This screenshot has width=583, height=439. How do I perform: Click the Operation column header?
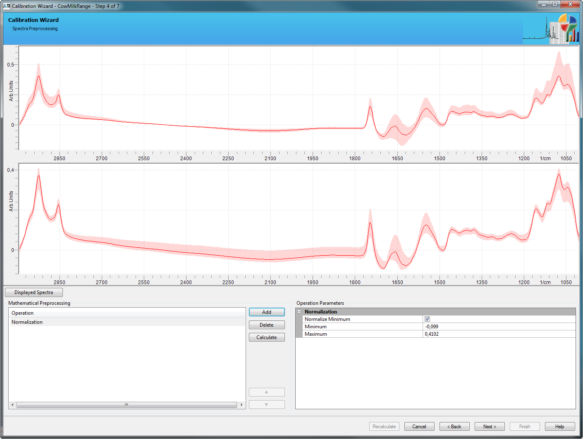tap(23, 313)
